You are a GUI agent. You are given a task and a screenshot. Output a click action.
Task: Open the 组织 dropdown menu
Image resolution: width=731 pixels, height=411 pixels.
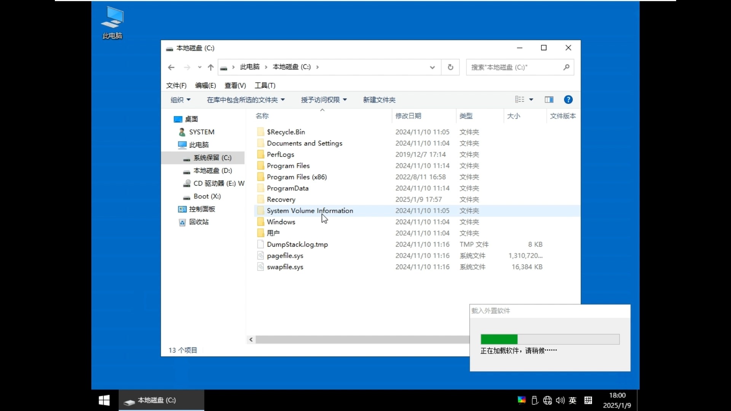tap(180, 100)
